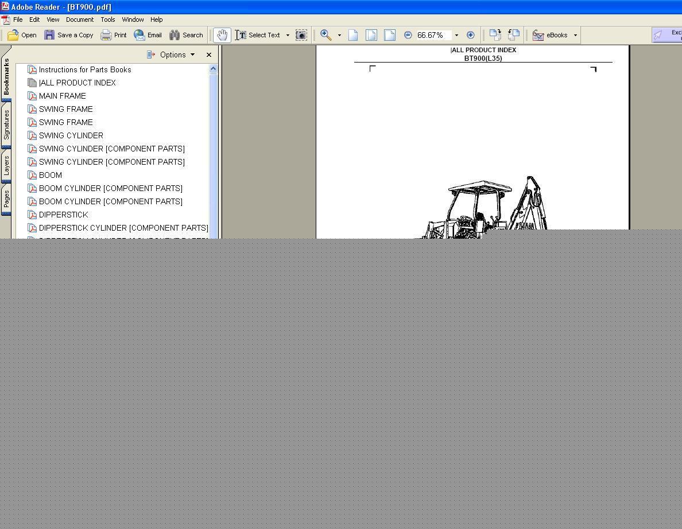Image resolution: width=682 pixels, height=529 pixels.
Task: Open the Tools menu
Action: coord(108,20)
